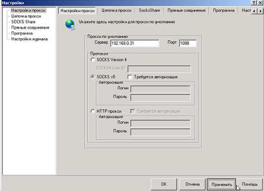Click the OK button
The image size is (264, 191).
[x=164, y=184]
